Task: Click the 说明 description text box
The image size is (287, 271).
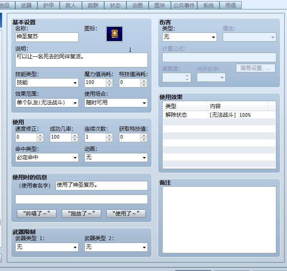Action: [82, 60]
